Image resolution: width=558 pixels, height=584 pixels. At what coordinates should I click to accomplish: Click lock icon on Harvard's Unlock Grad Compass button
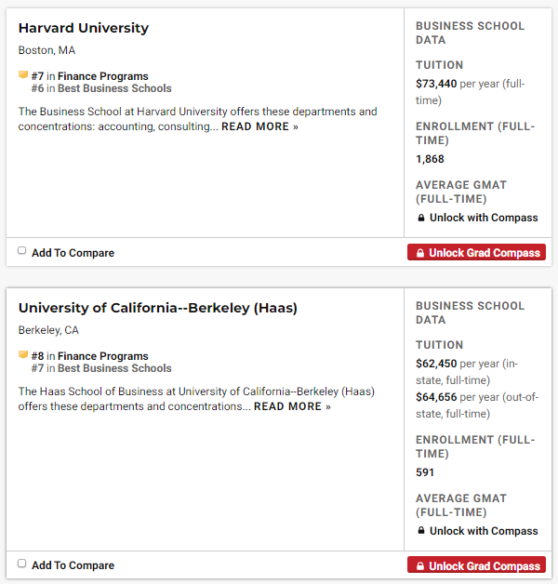tap(420, 253)
